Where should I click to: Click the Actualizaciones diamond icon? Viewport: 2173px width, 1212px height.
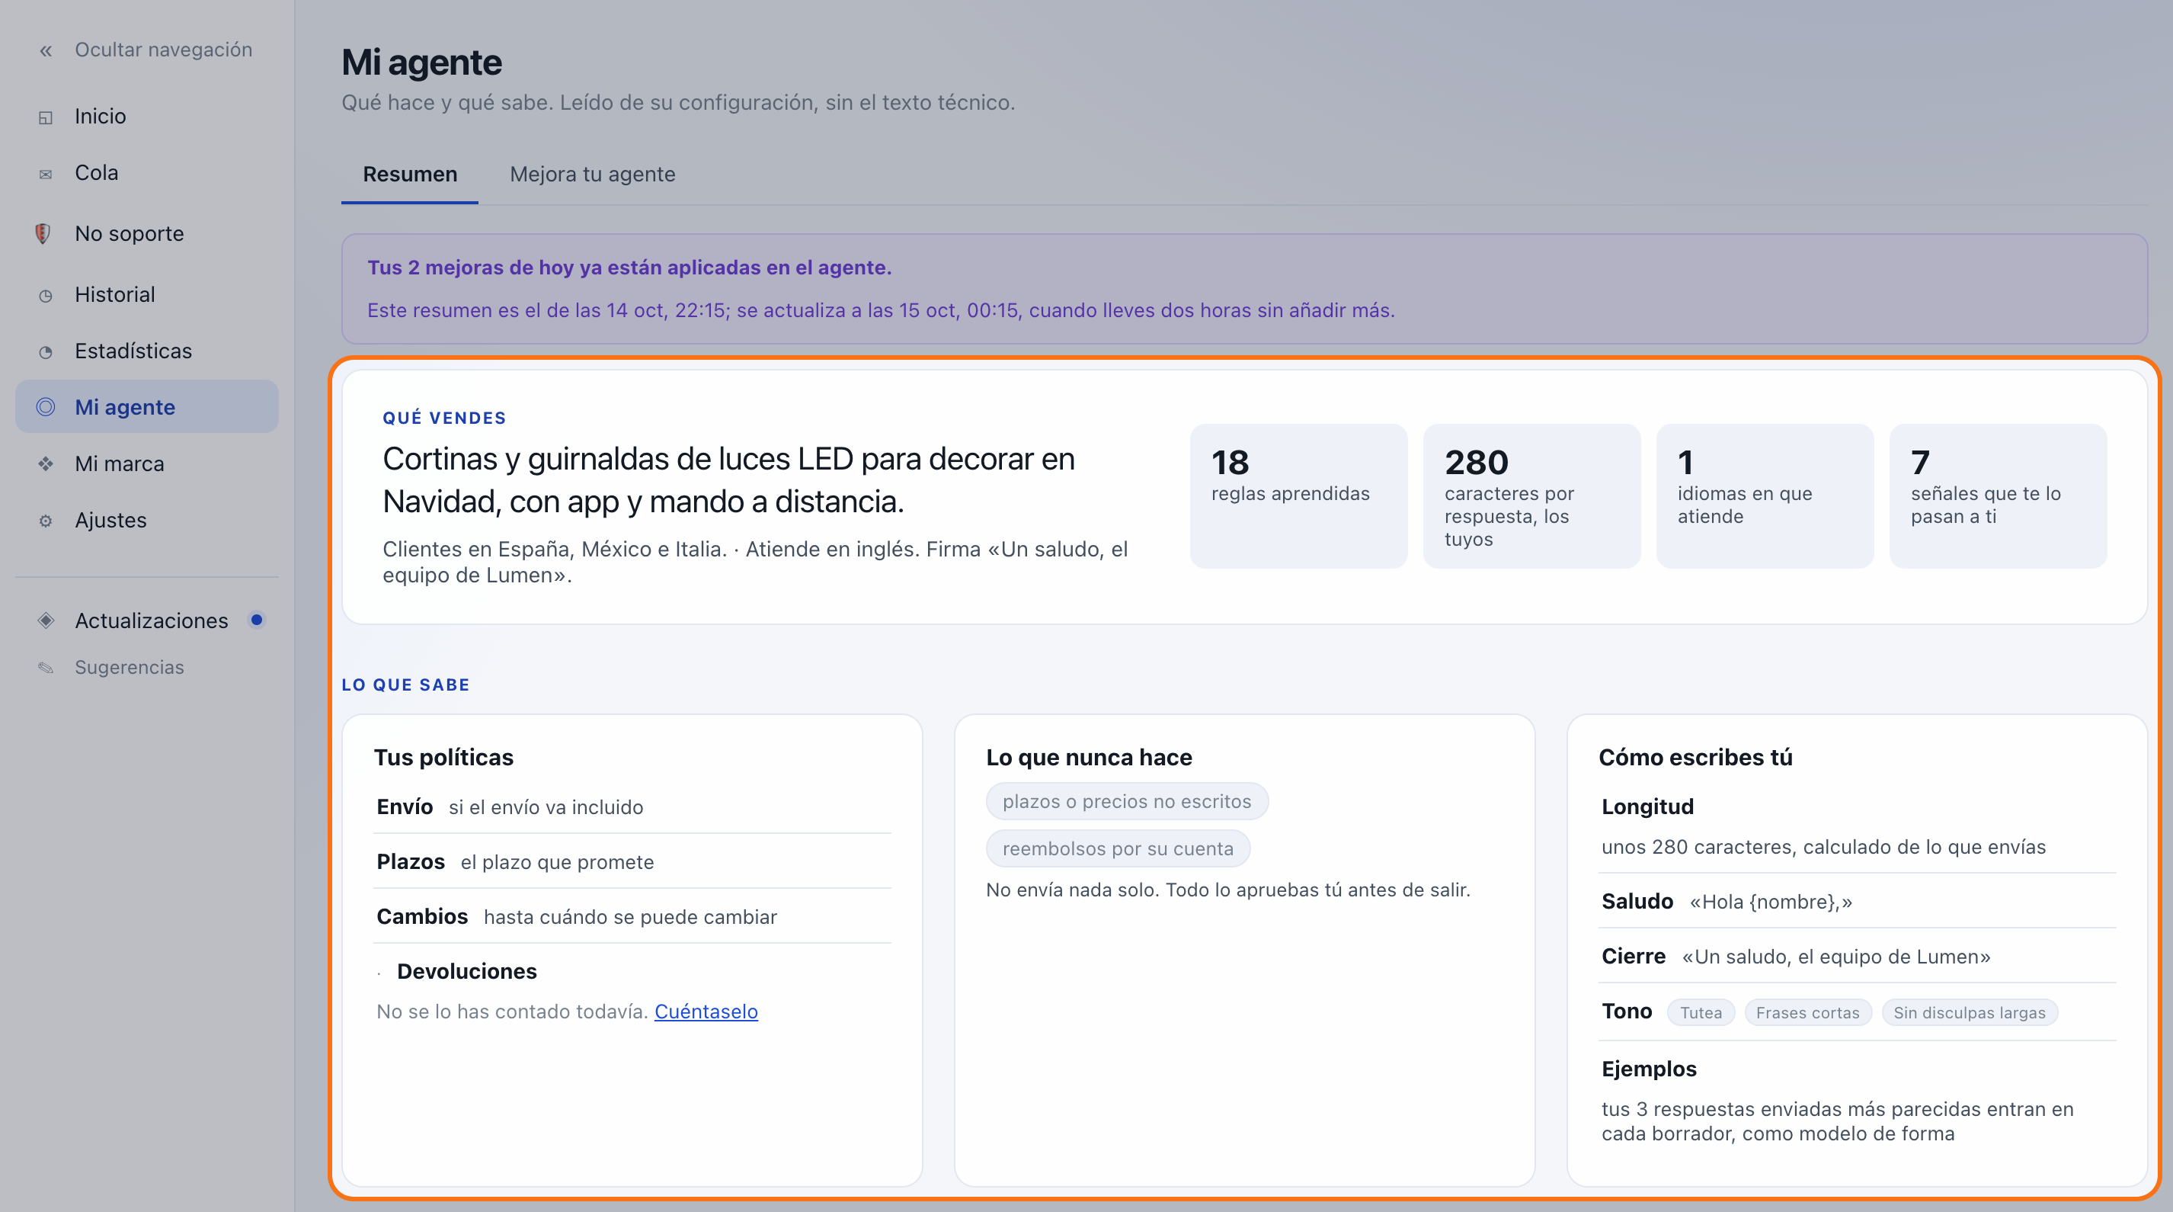pyautogui.click(x=46, y=620)
